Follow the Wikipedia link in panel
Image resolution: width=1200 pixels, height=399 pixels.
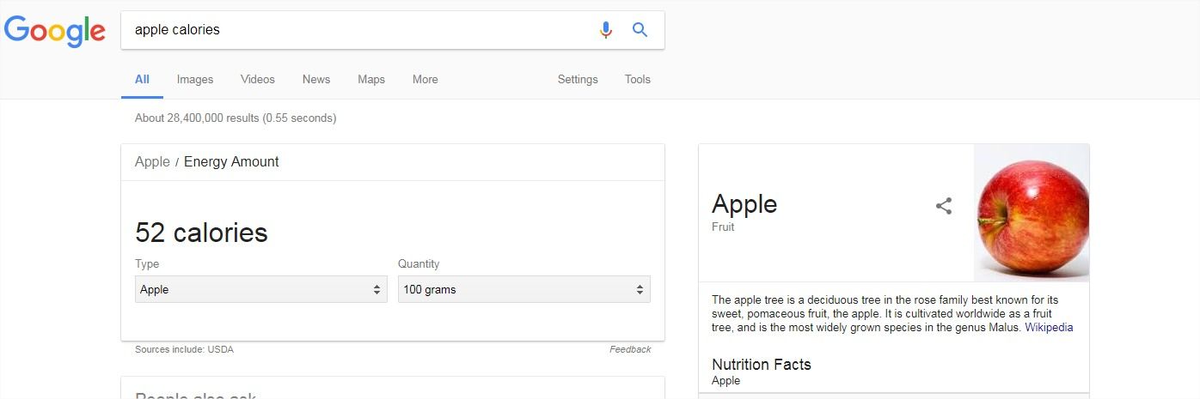tap(1049, 327)
